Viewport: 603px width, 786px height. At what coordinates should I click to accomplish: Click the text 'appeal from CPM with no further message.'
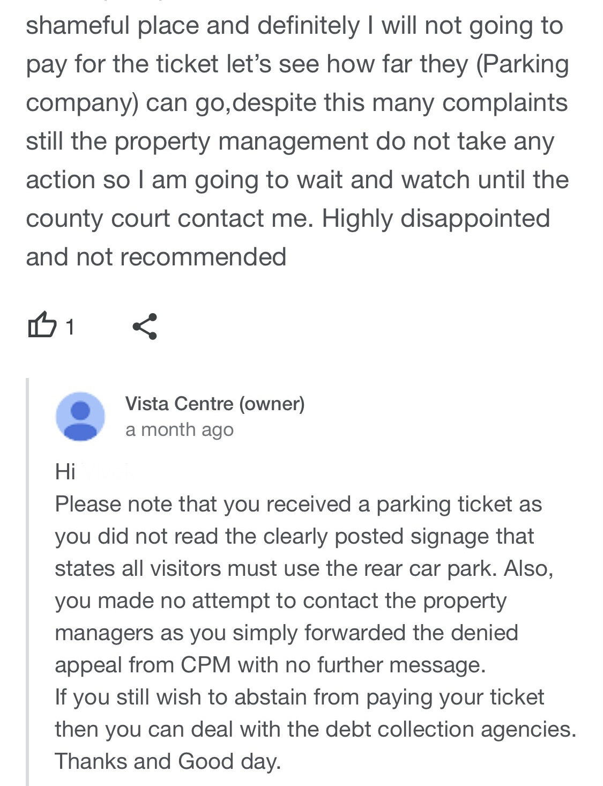270,665
